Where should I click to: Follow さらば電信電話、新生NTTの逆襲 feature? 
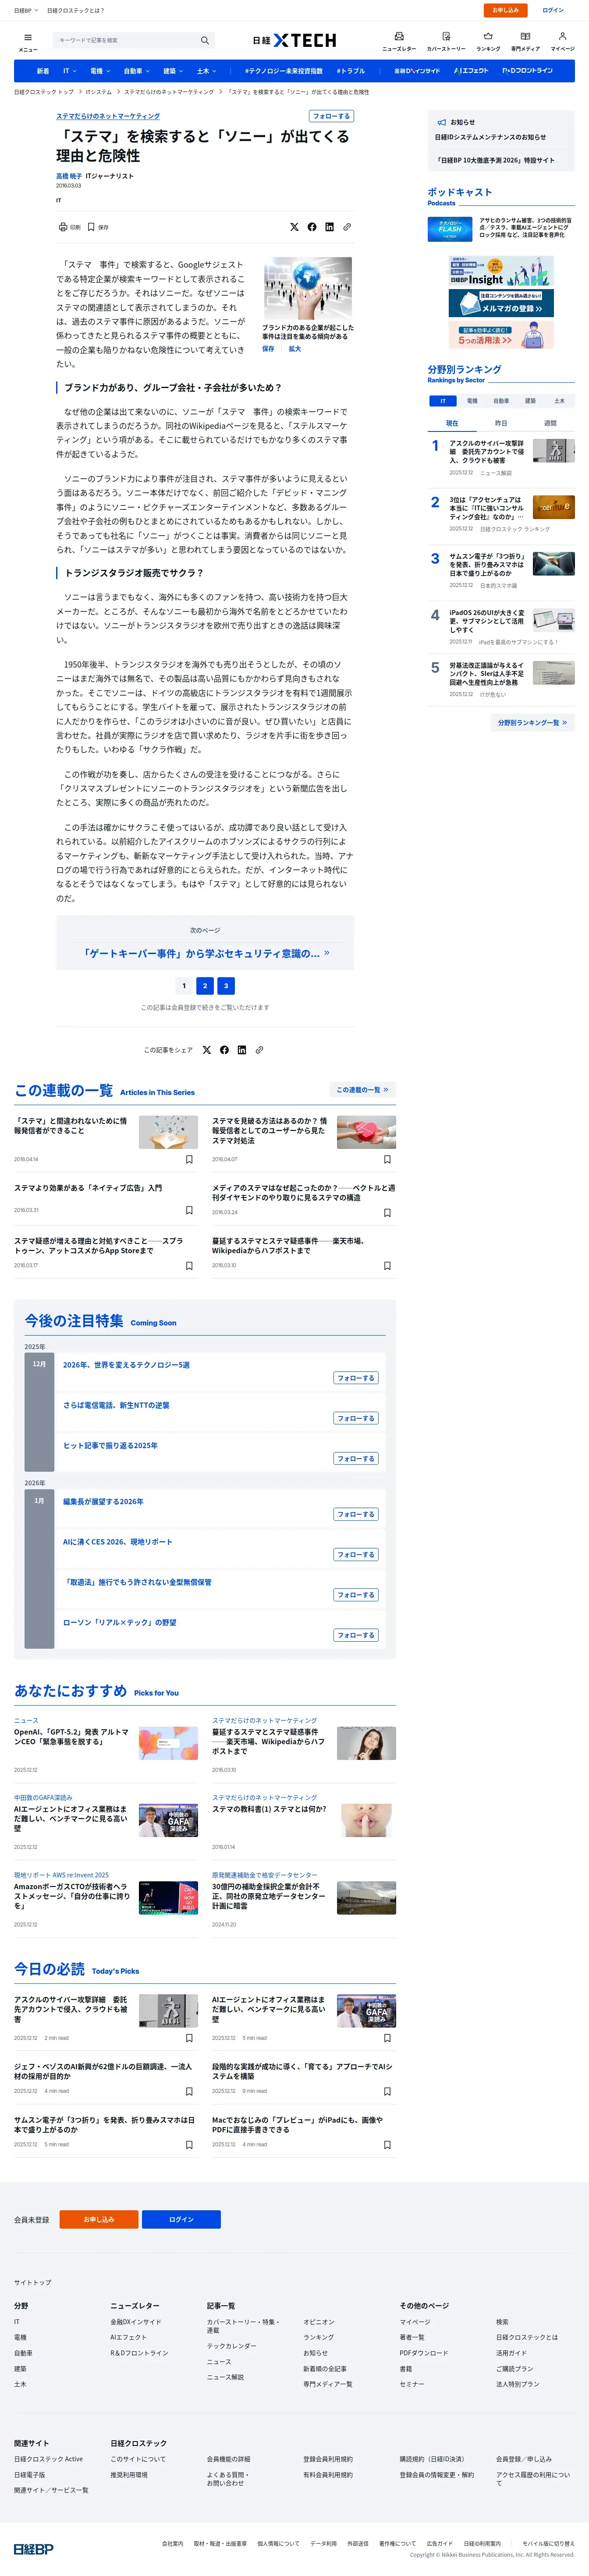tap(356, 1418)
